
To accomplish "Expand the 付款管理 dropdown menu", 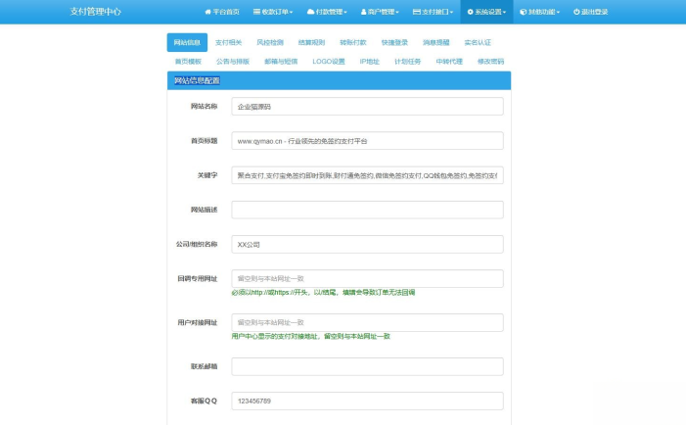I will click(x=327, y=12).
